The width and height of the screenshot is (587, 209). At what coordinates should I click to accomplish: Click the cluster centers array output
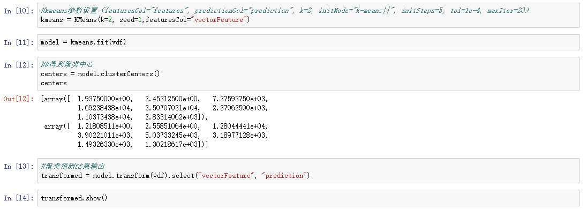click(155, 121)
